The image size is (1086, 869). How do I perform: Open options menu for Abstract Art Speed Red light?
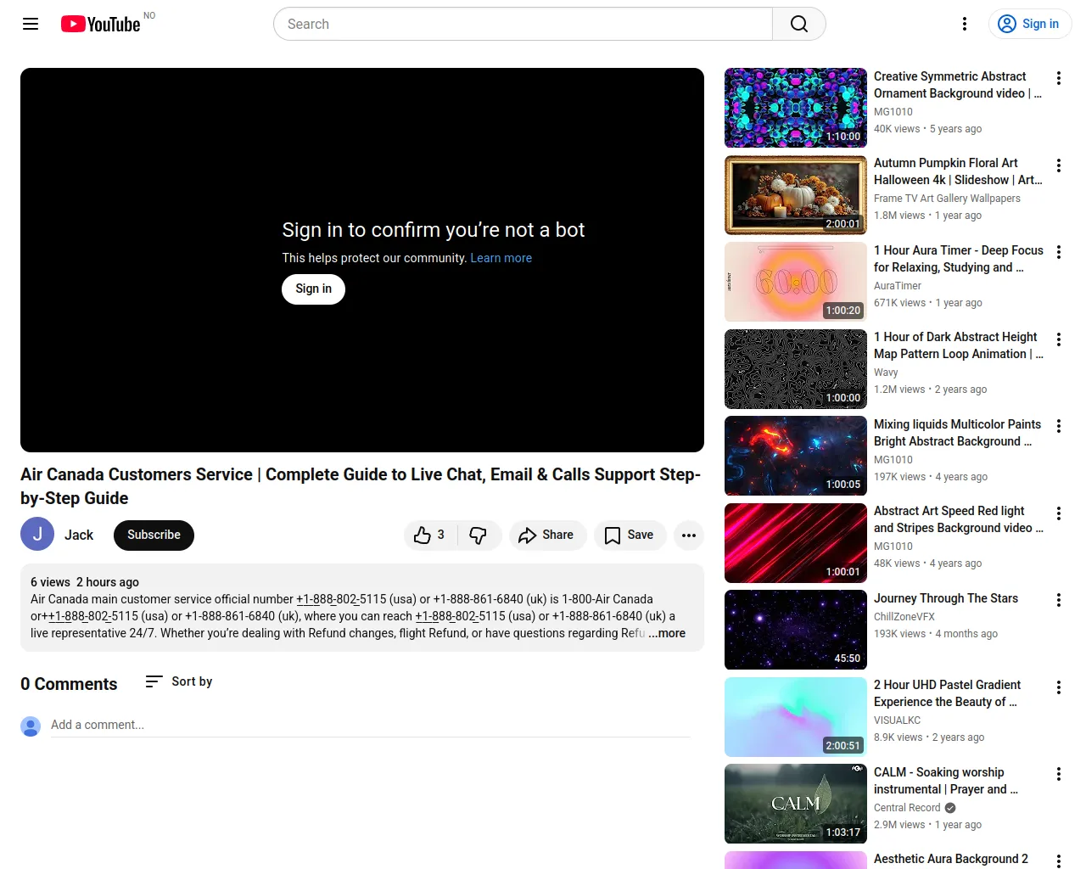pyautogui.click(x=1059, y=513)
